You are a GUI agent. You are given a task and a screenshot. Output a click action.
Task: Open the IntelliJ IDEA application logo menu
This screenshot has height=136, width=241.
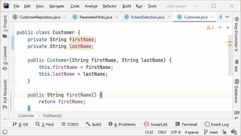(6, 6)
